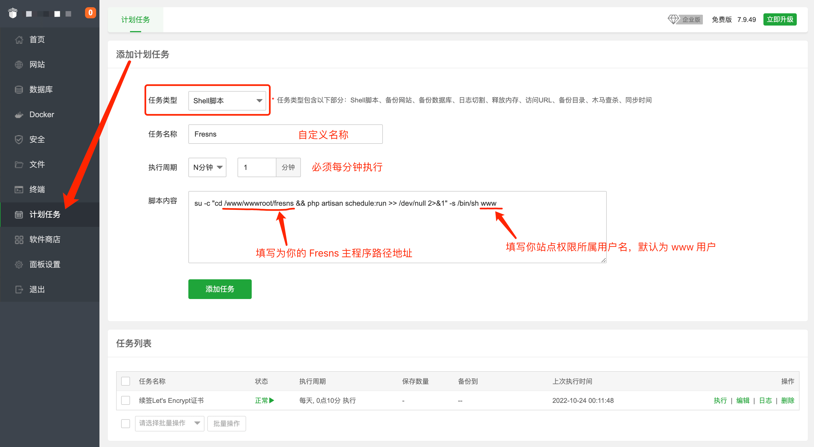The width and height of the screenshot is (814, 447).
Task: Click the 添加任务 button
Action: pyautogui.click(x=220, y=289)
